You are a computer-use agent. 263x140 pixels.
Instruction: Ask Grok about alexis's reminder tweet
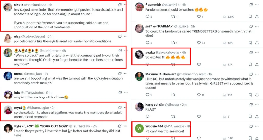(x=120, y=5)
